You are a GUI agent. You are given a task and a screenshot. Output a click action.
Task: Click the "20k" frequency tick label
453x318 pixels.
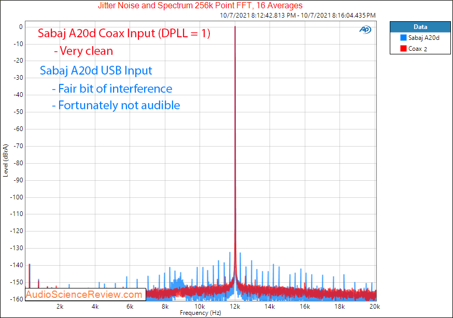click(375, 307)
